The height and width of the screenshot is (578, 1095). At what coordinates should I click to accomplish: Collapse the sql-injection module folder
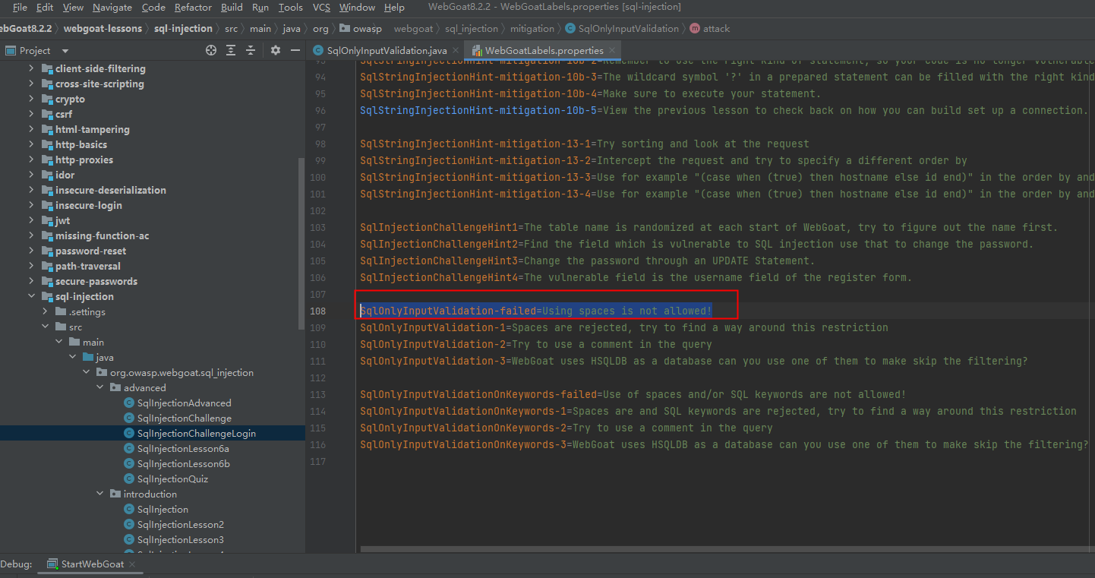pos(31,296)
